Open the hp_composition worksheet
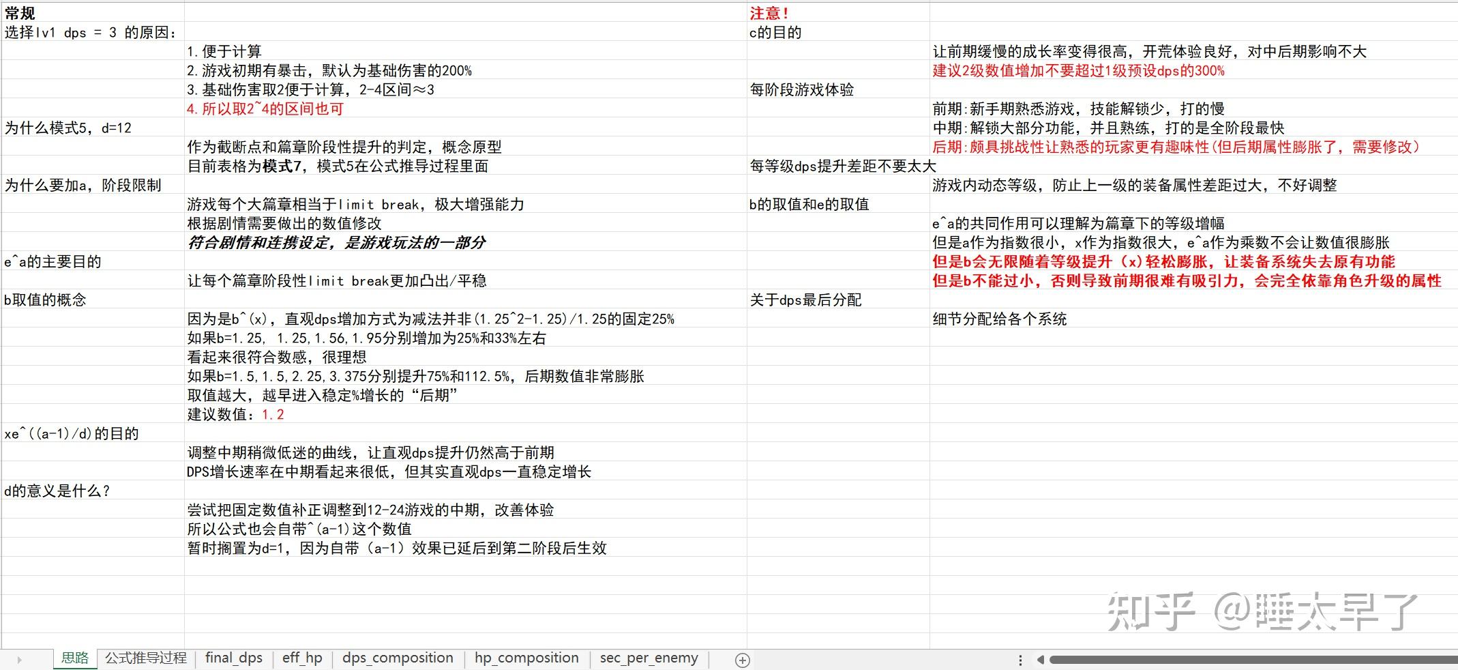This screenshot has width=1458, height=670. pos(526,658)
